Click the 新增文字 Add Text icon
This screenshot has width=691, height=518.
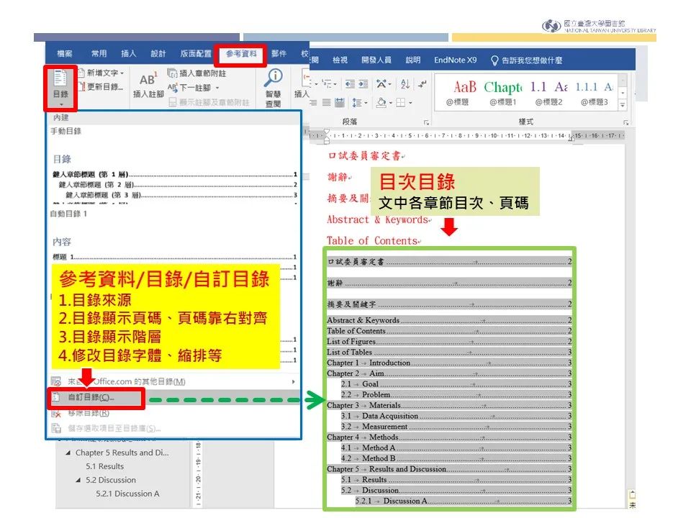(x=81, y=72)
